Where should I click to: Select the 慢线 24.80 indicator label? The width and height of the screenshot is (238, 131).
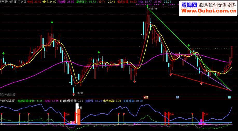pyautogui.click(x=49, y=2)
